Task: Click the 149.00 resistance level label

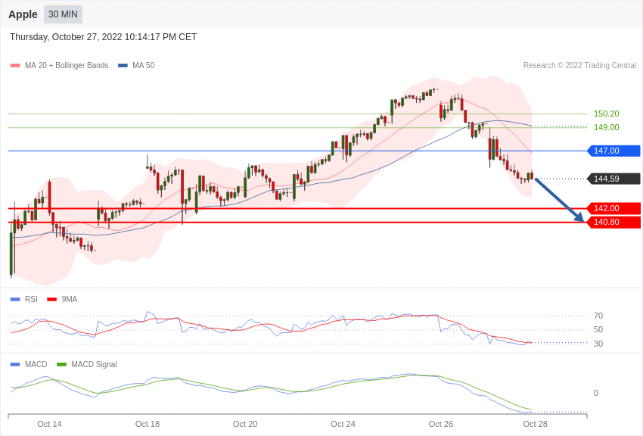Action: tap(606, 127)
